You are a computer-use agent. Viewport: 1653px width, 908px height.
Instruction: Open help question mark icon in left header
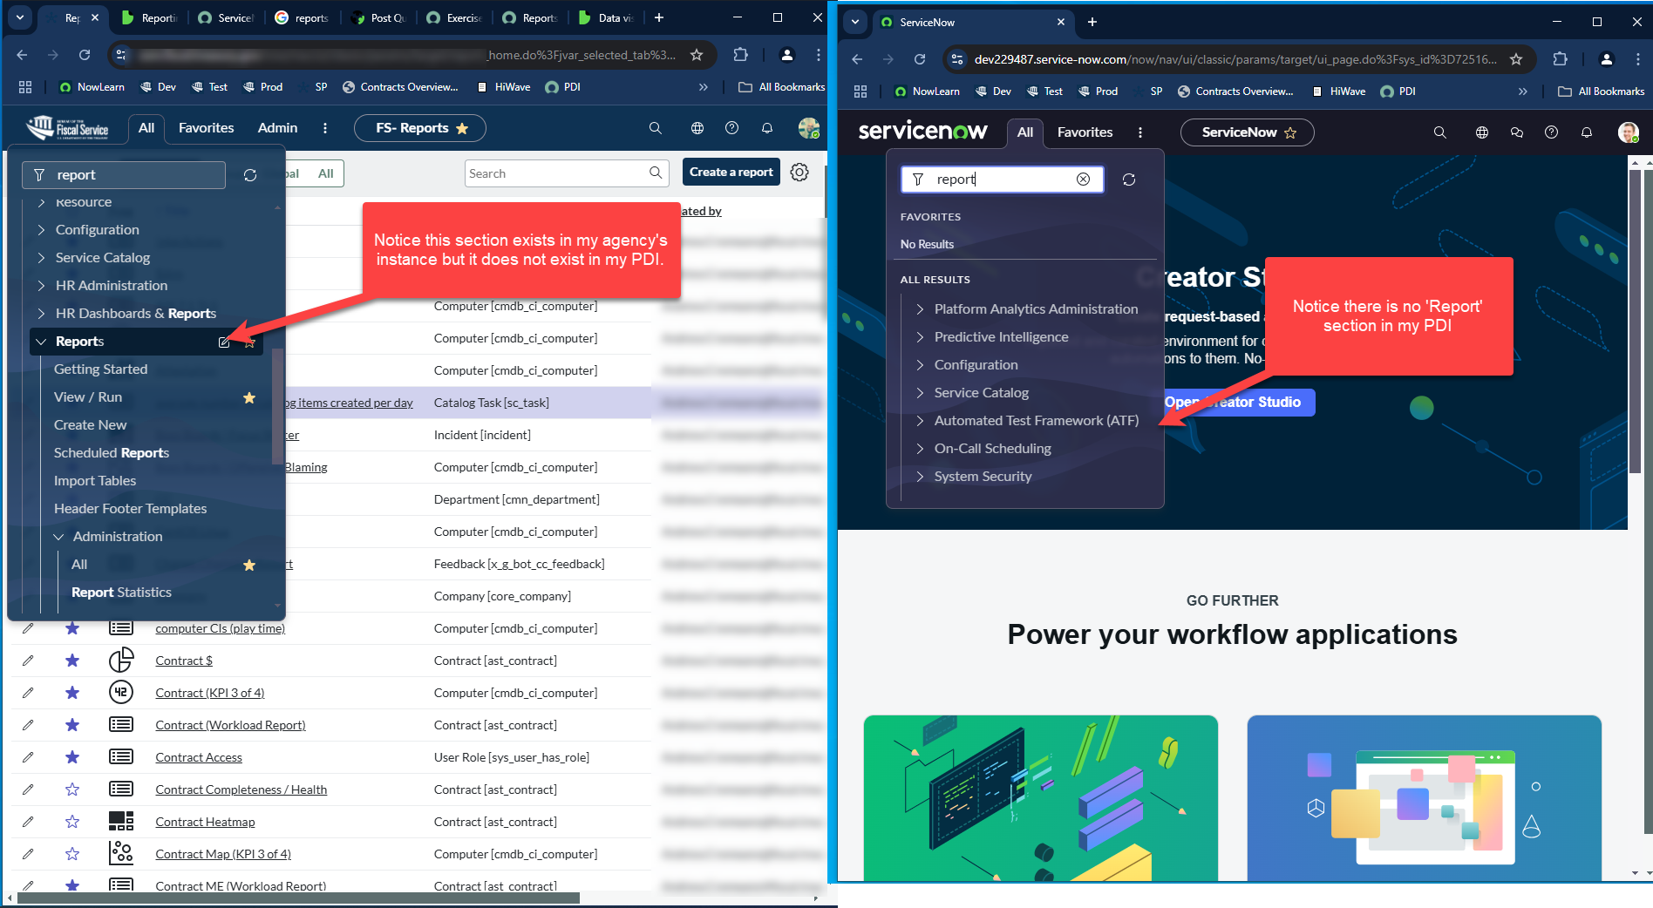(x=731, y=128)
